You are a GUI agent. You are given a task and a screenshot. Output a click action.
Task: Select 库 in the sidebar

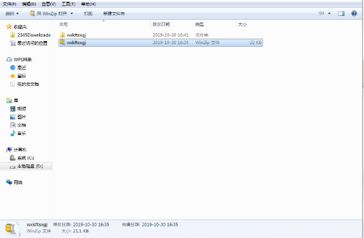[16, 101]
